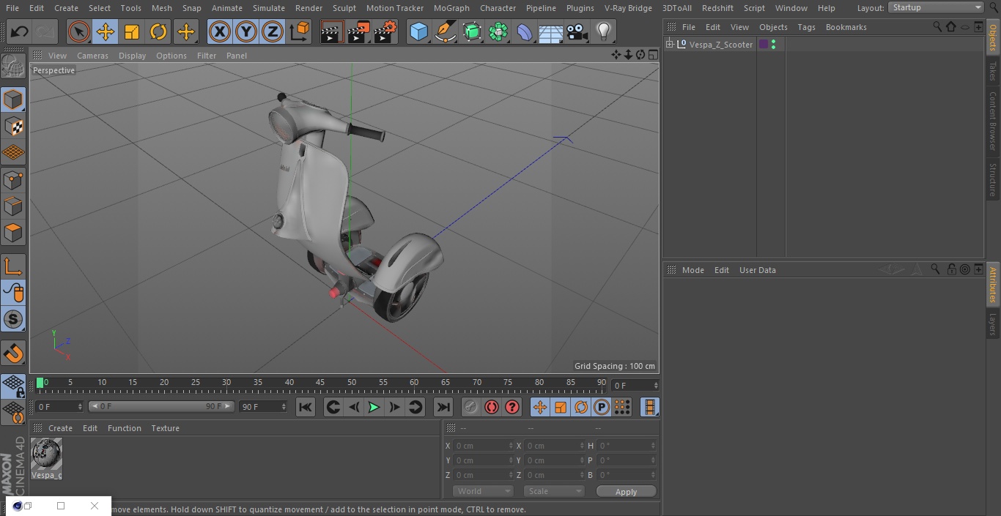Enable Axis mode
Image resolution: width=1001 pixels, height=516 pixels.
click(x=13, y=266)
